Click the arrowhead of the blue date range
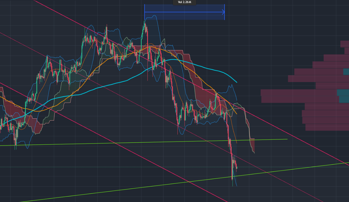Screen dimensions: 349x202 [223, 12]
